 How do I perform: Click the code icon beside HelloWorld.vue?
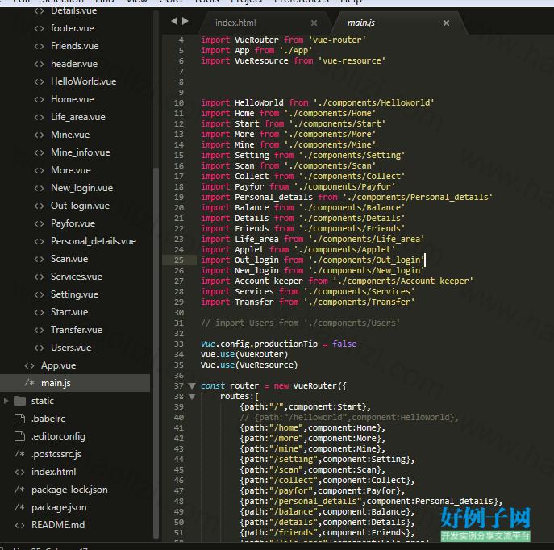40,81
